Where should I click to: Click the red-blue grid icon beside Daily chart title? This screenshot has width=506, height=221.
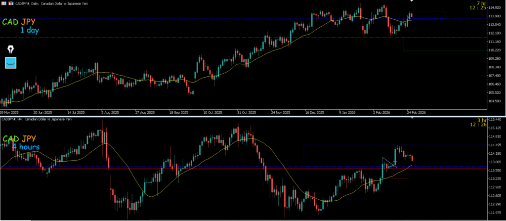[x=3, y=3]
